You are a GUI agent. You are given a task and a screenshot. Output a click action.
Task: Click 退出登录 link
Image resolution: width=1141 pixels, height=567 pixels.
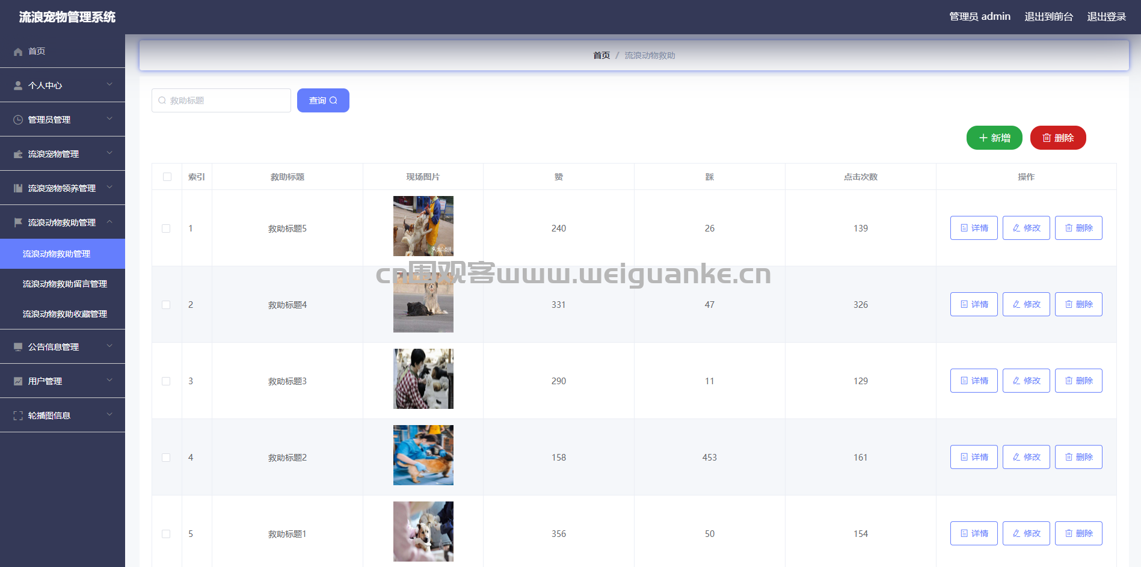tap(1106, 17)
